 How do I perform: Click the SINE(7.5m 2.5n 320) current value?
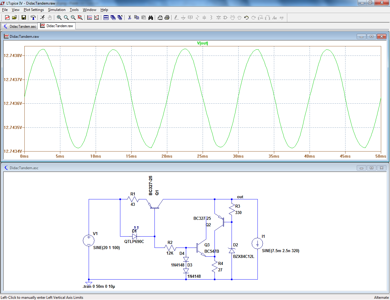click(x=281, y=251)
